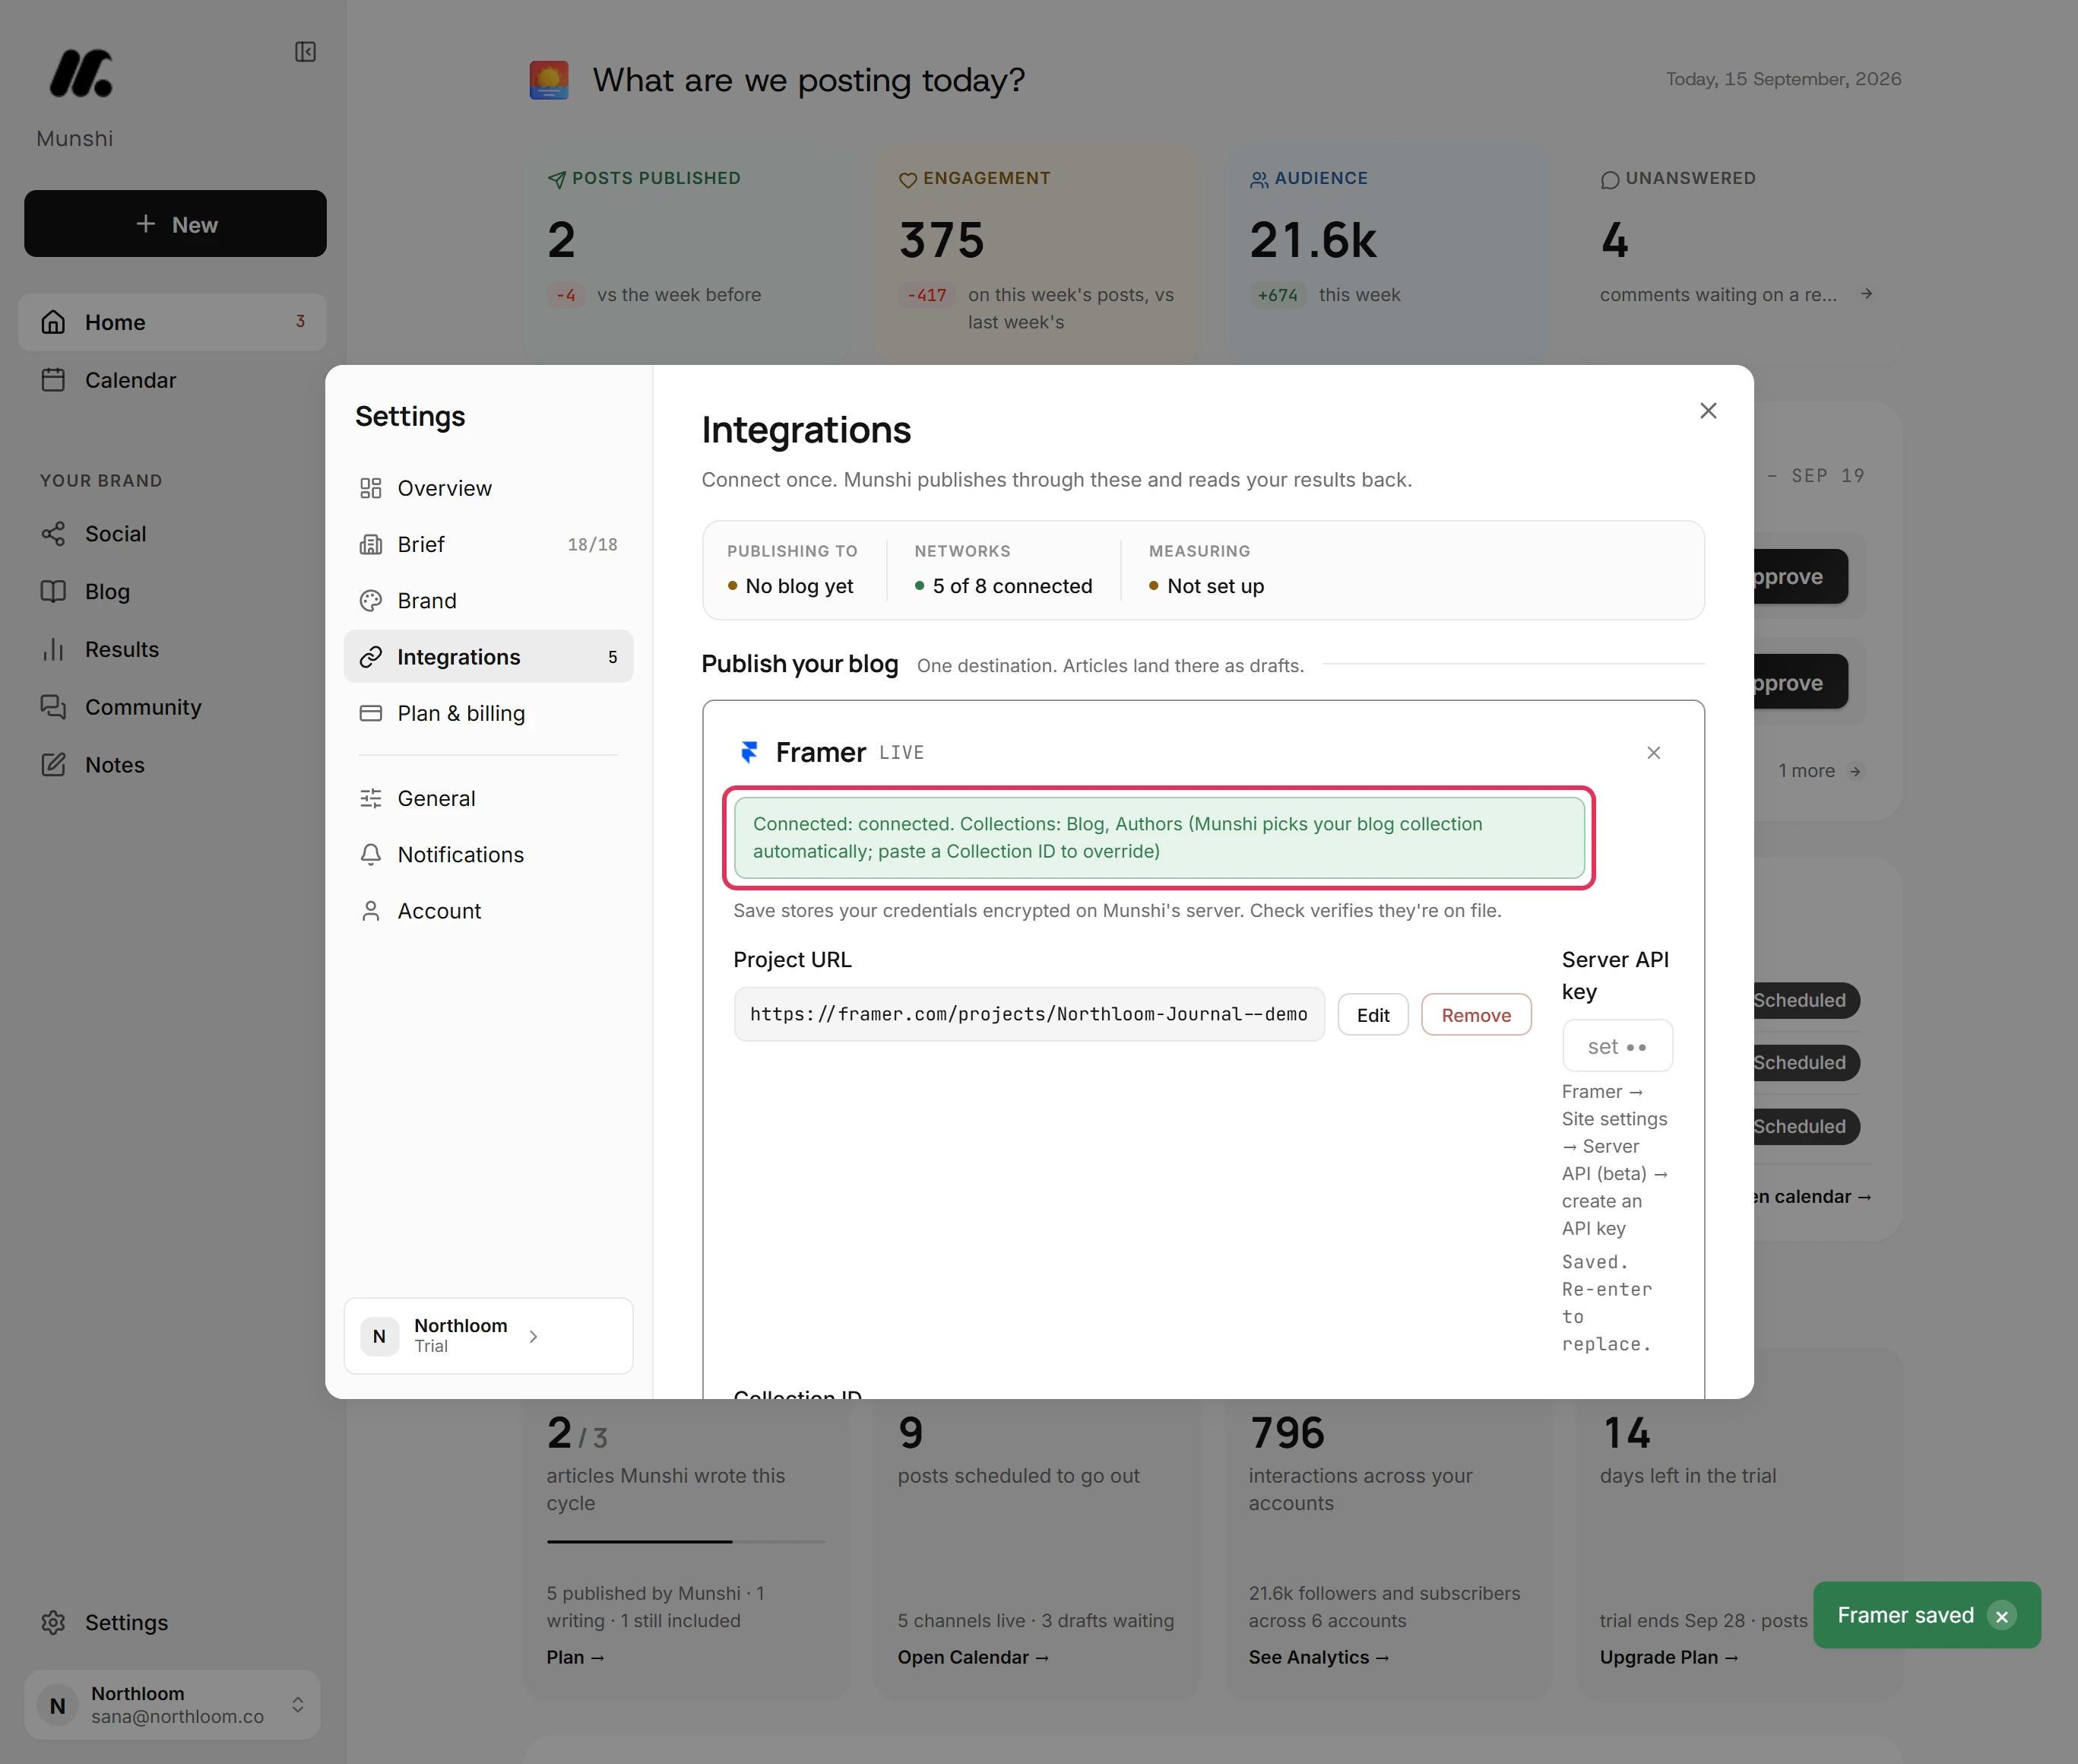Screen dimensions: 2078x1764
Task: Open the Notes edit icon
Action: pyautogui.click(x=53, y=765)
